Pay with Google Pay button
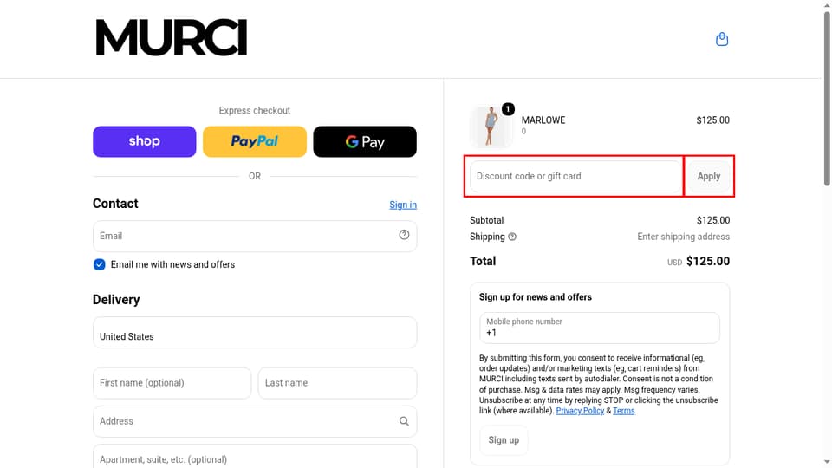 click(x=365, y=141)
